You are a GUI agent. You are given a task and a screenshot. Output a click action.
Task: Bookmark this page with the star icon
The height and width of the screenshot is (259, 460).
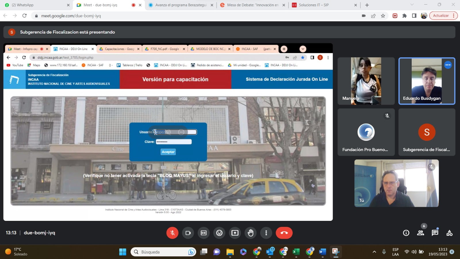[383, 16]
